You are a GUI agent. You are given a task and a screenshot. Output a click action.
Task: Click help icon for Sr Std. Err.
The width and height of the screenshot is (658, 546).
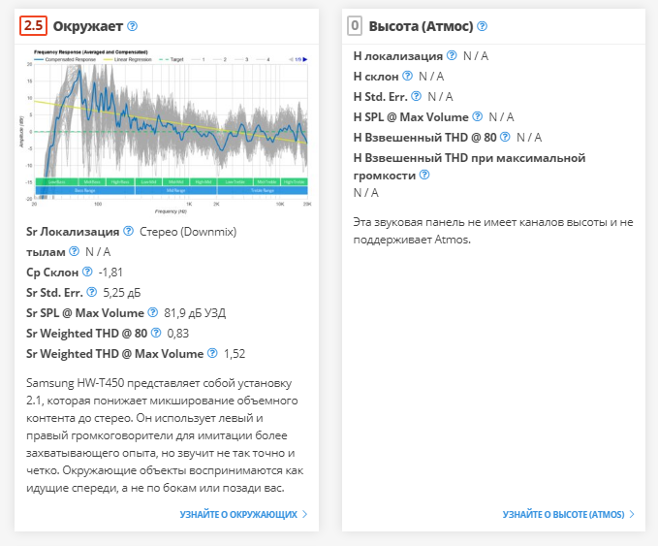click(92, 292)
